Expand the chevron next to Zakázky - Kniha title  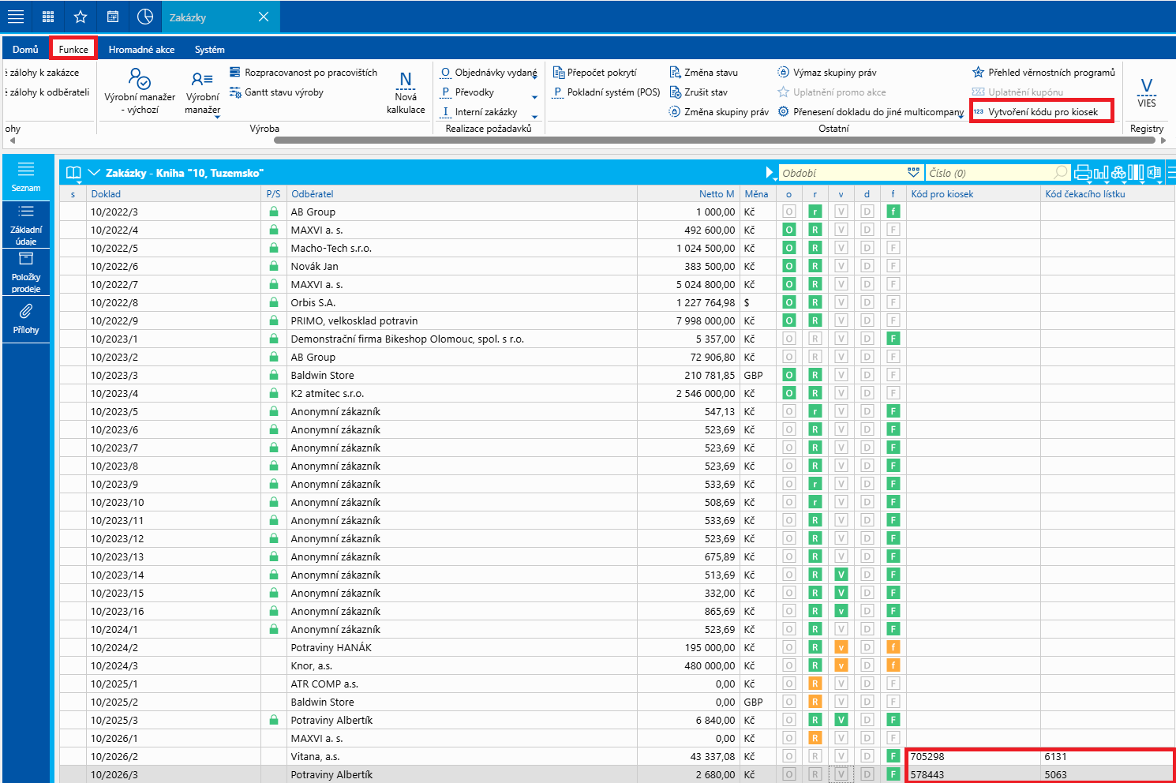[94, 172]
